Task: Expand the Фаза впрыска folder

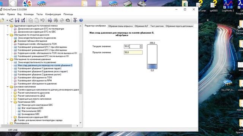Action: point(8,123)
